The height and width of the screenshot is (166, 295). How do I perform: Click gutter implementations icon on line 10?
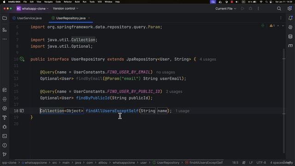tap(22, 59)
